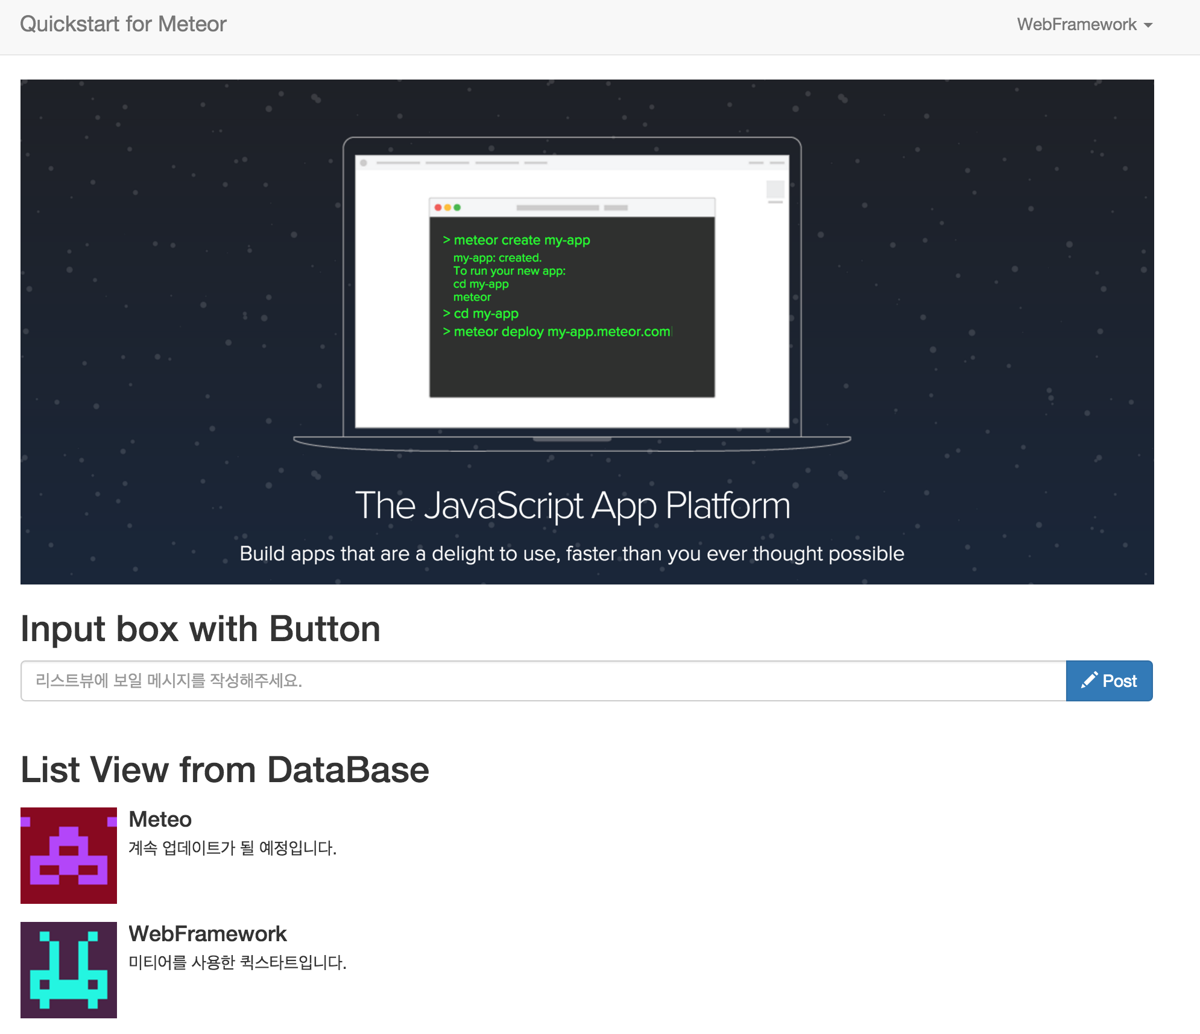
Task: Click the JavaScript App Platform headline
Action: [x=572, y=505]
